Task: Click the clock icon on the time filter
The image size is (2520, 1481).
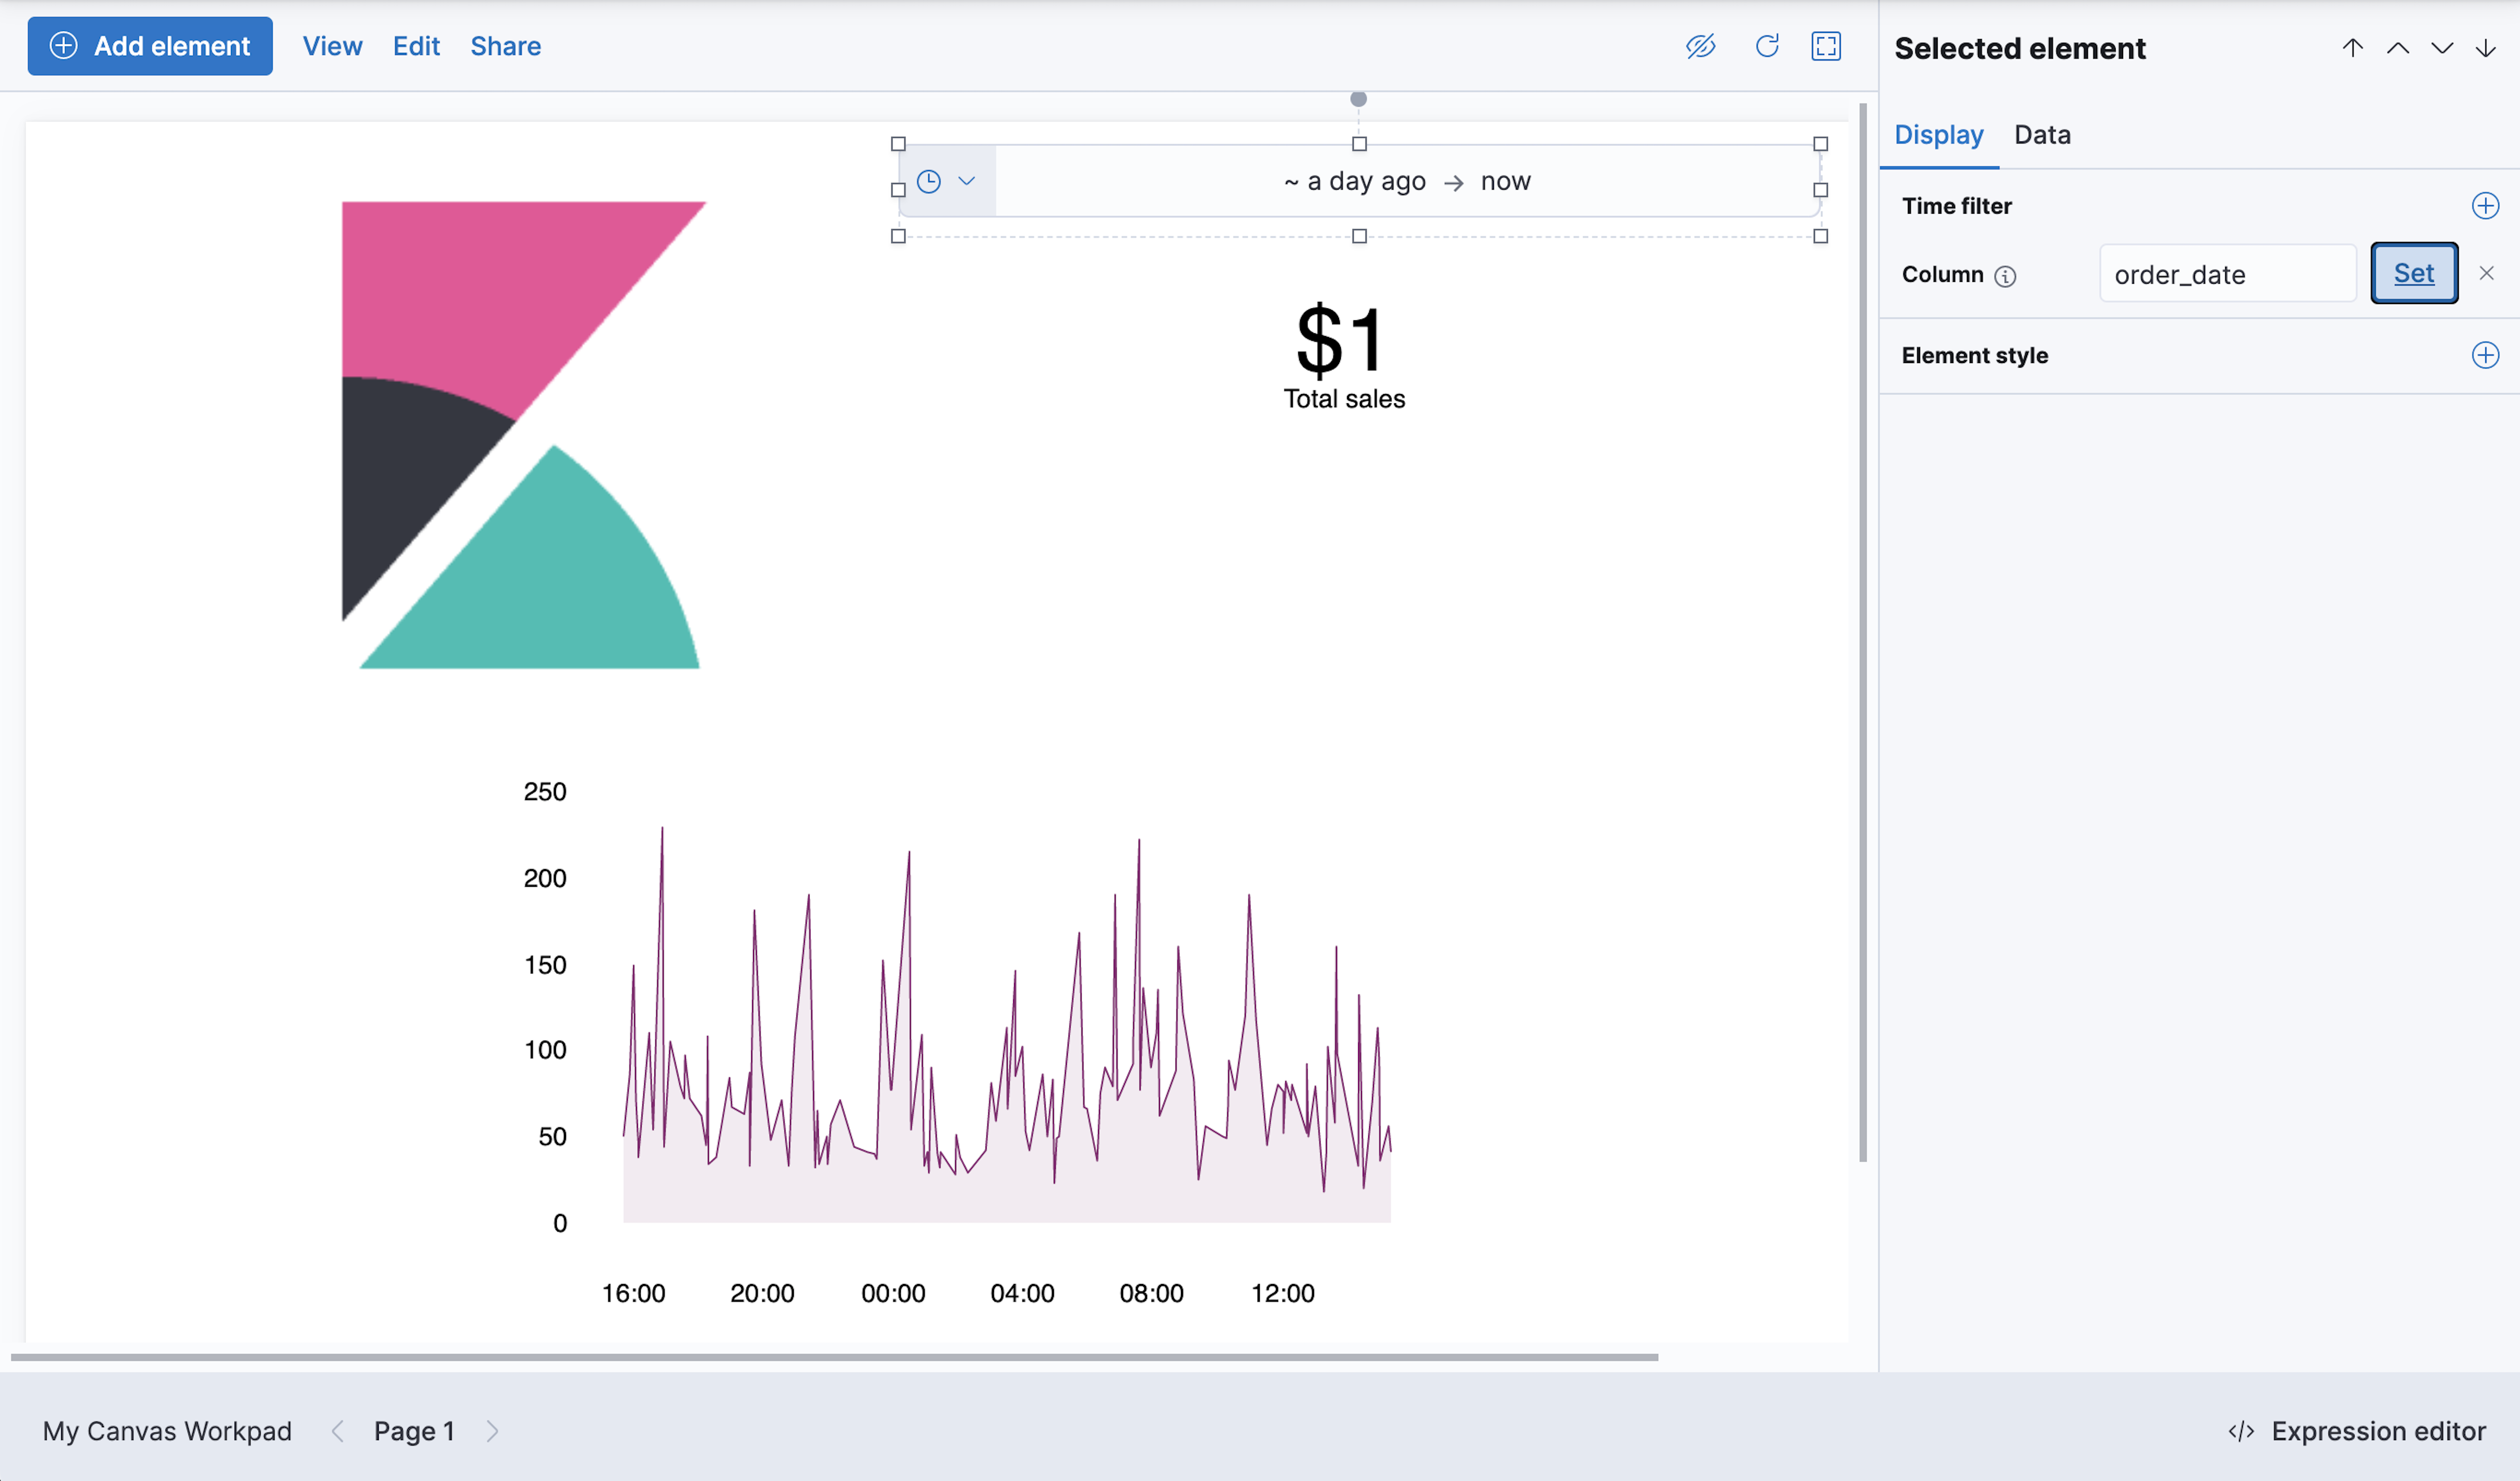Action: [x=929, y=181]
